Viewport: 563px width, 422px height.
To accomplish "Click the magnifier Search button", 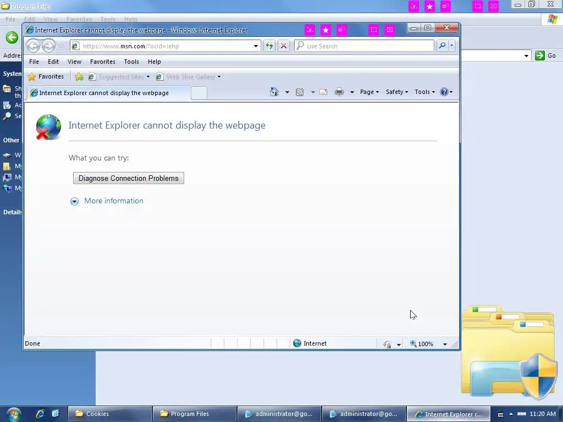I will pyautogui.click(x=443, y=46).
